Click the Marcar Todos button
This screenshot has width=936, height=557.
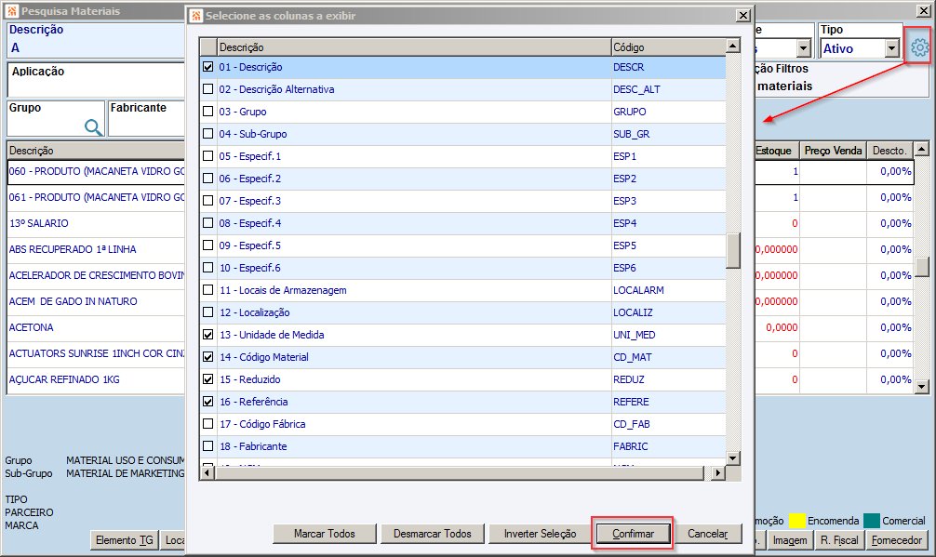[324, 534]
